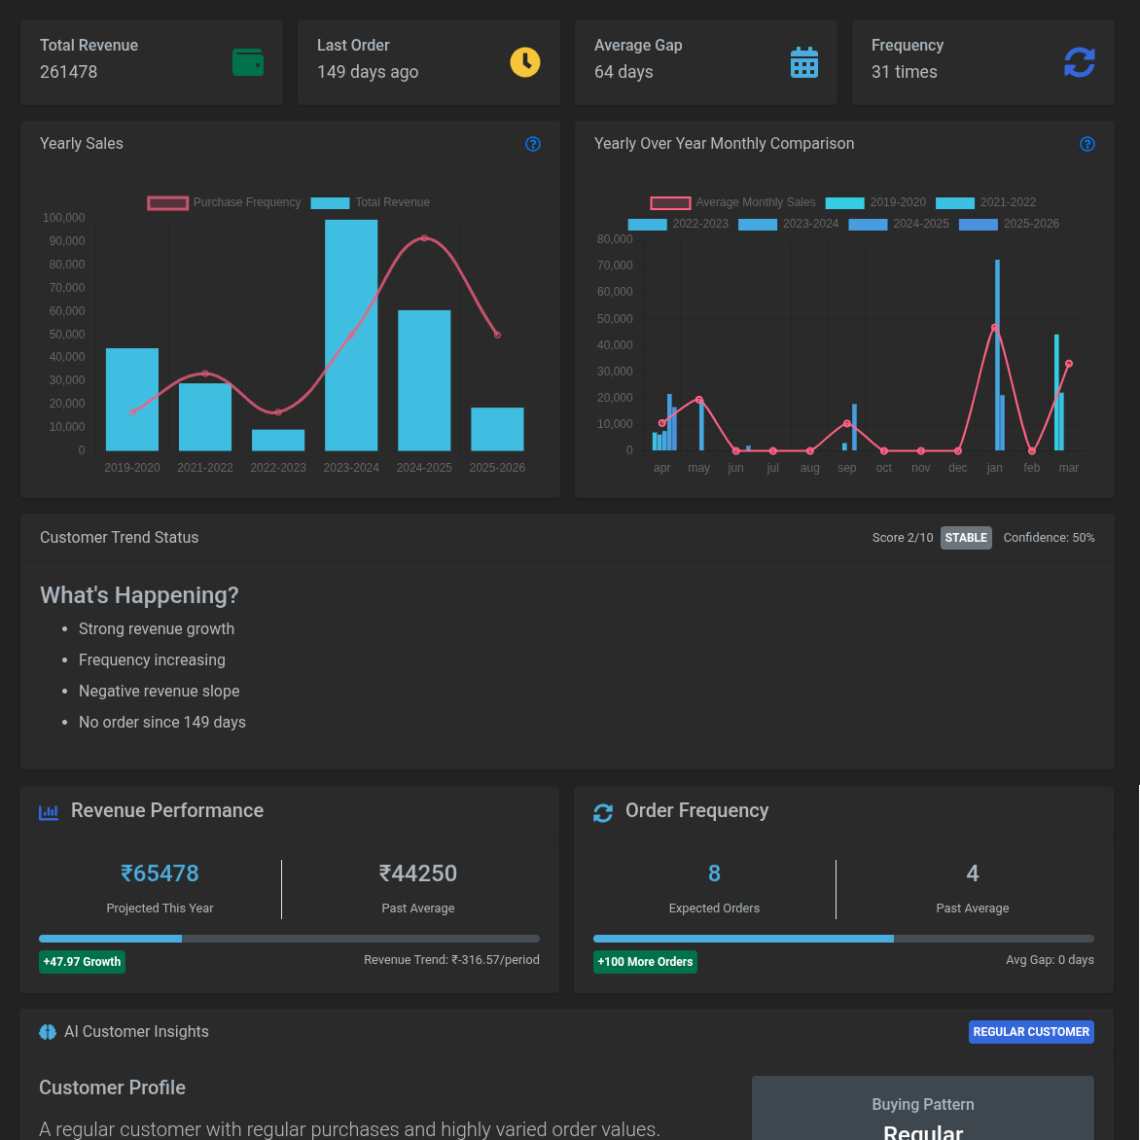
Task: Click the STABLE status badge
Action: [x=966, y=538]
